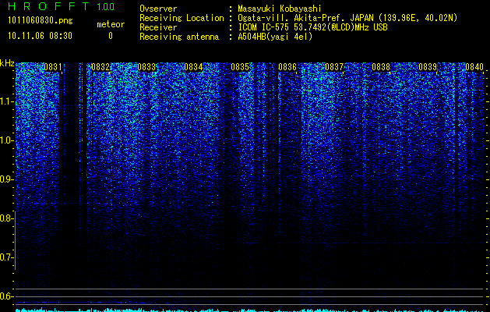
Task: Click the version number 1.00
Action: [x=105, y=7]
